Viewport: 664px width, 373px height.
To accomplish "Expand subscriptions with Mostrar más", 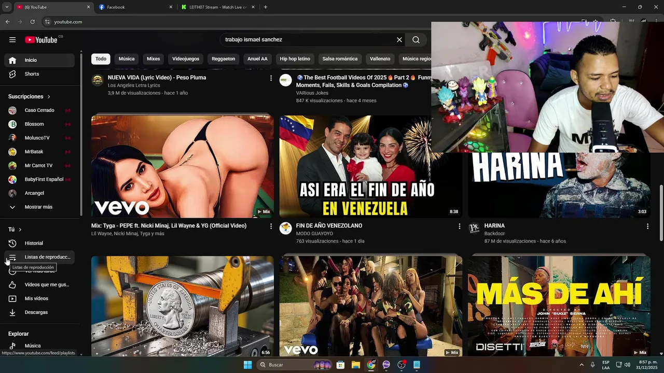I will coord(39,207).
